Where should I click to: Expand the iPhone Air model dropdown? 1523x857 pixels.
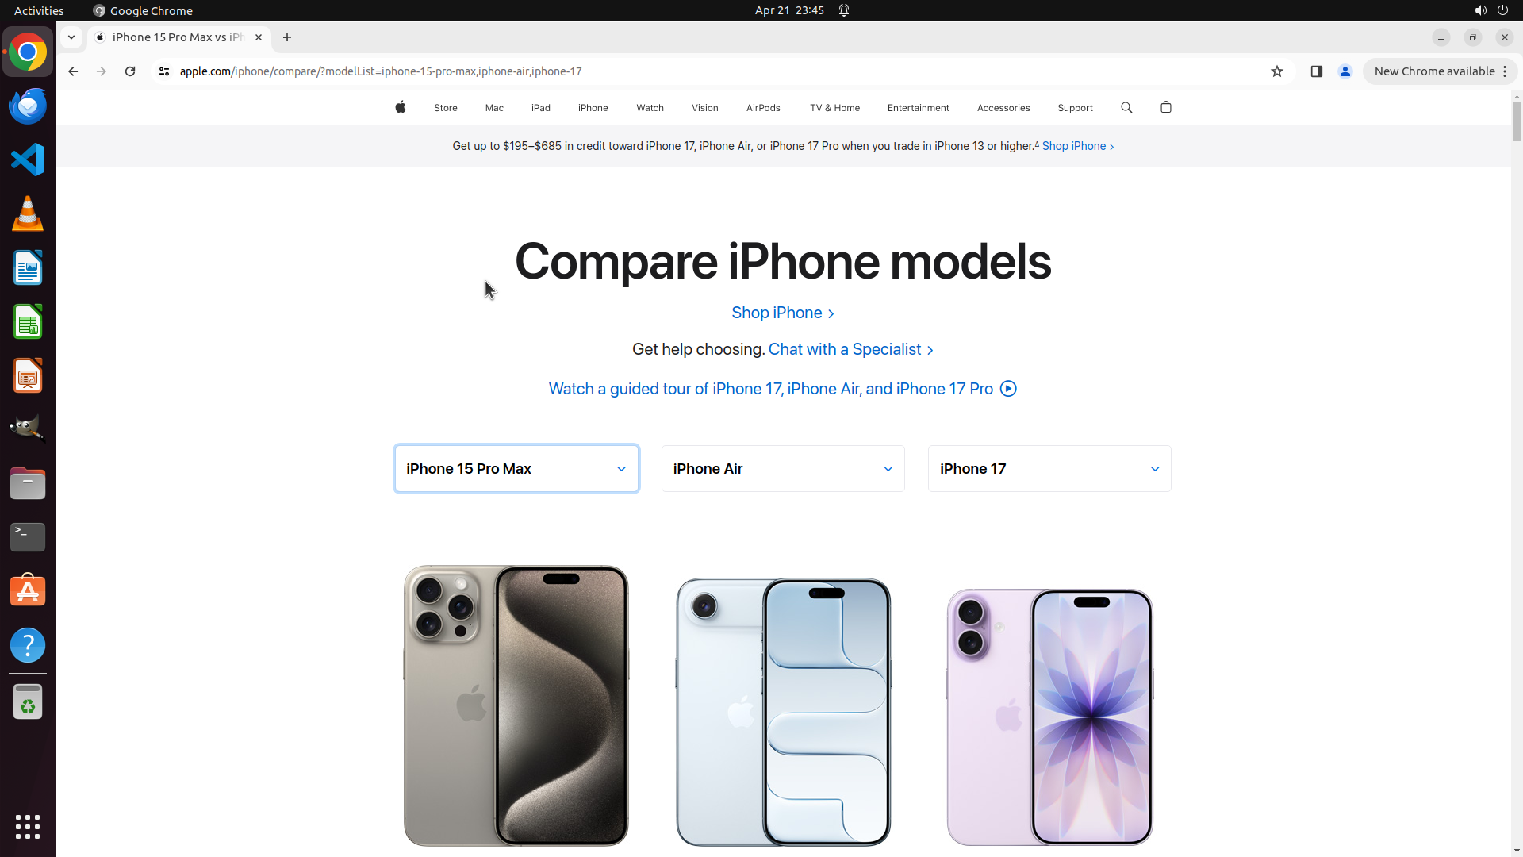point(783,469)
